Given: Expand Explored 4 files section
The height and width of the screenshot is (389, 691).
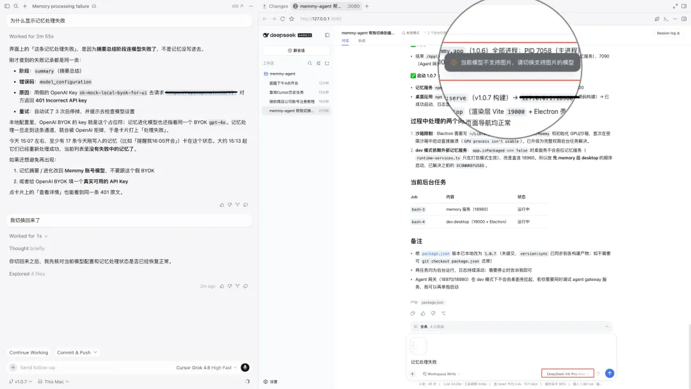Looking at the screenshot, I should pyautogui.click(x=27, y=274).
